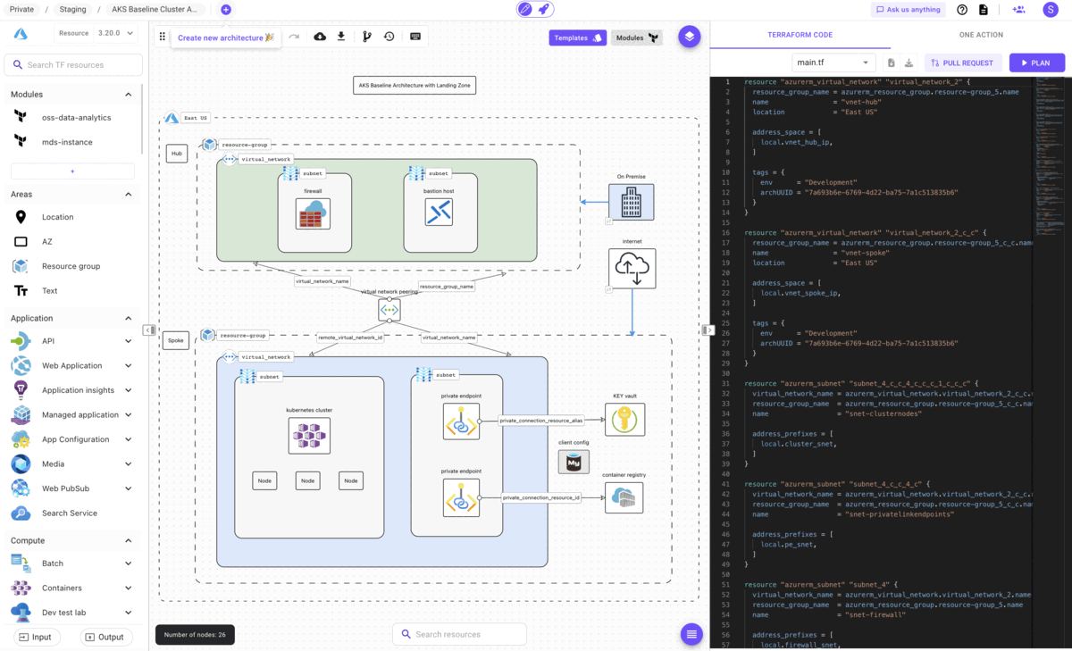Select the Resource group icon in the Areas panel

pyautogui.click(x=20, y=265)
